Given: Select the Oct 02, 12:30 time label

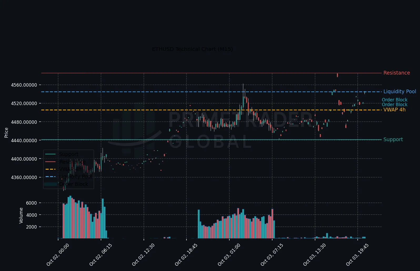Looking at the screenshot, I should pyautogui.click(x=143, y=255).
